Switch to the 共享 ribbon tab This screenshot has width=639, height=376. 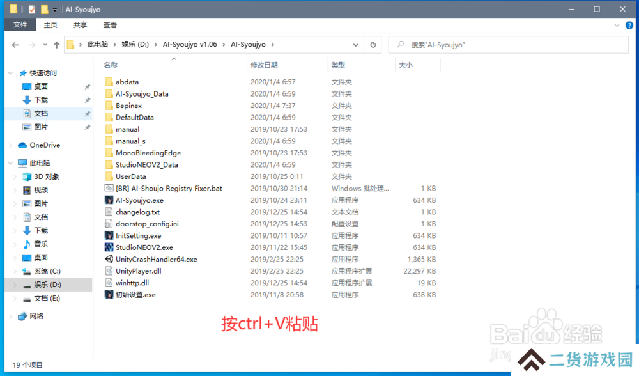(x=81, y=26)
